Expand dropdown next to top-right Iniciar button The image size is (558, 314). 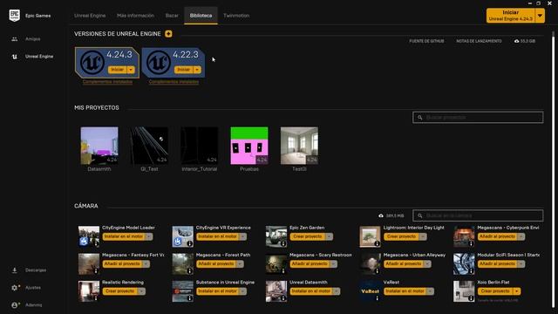coord(540,16)
